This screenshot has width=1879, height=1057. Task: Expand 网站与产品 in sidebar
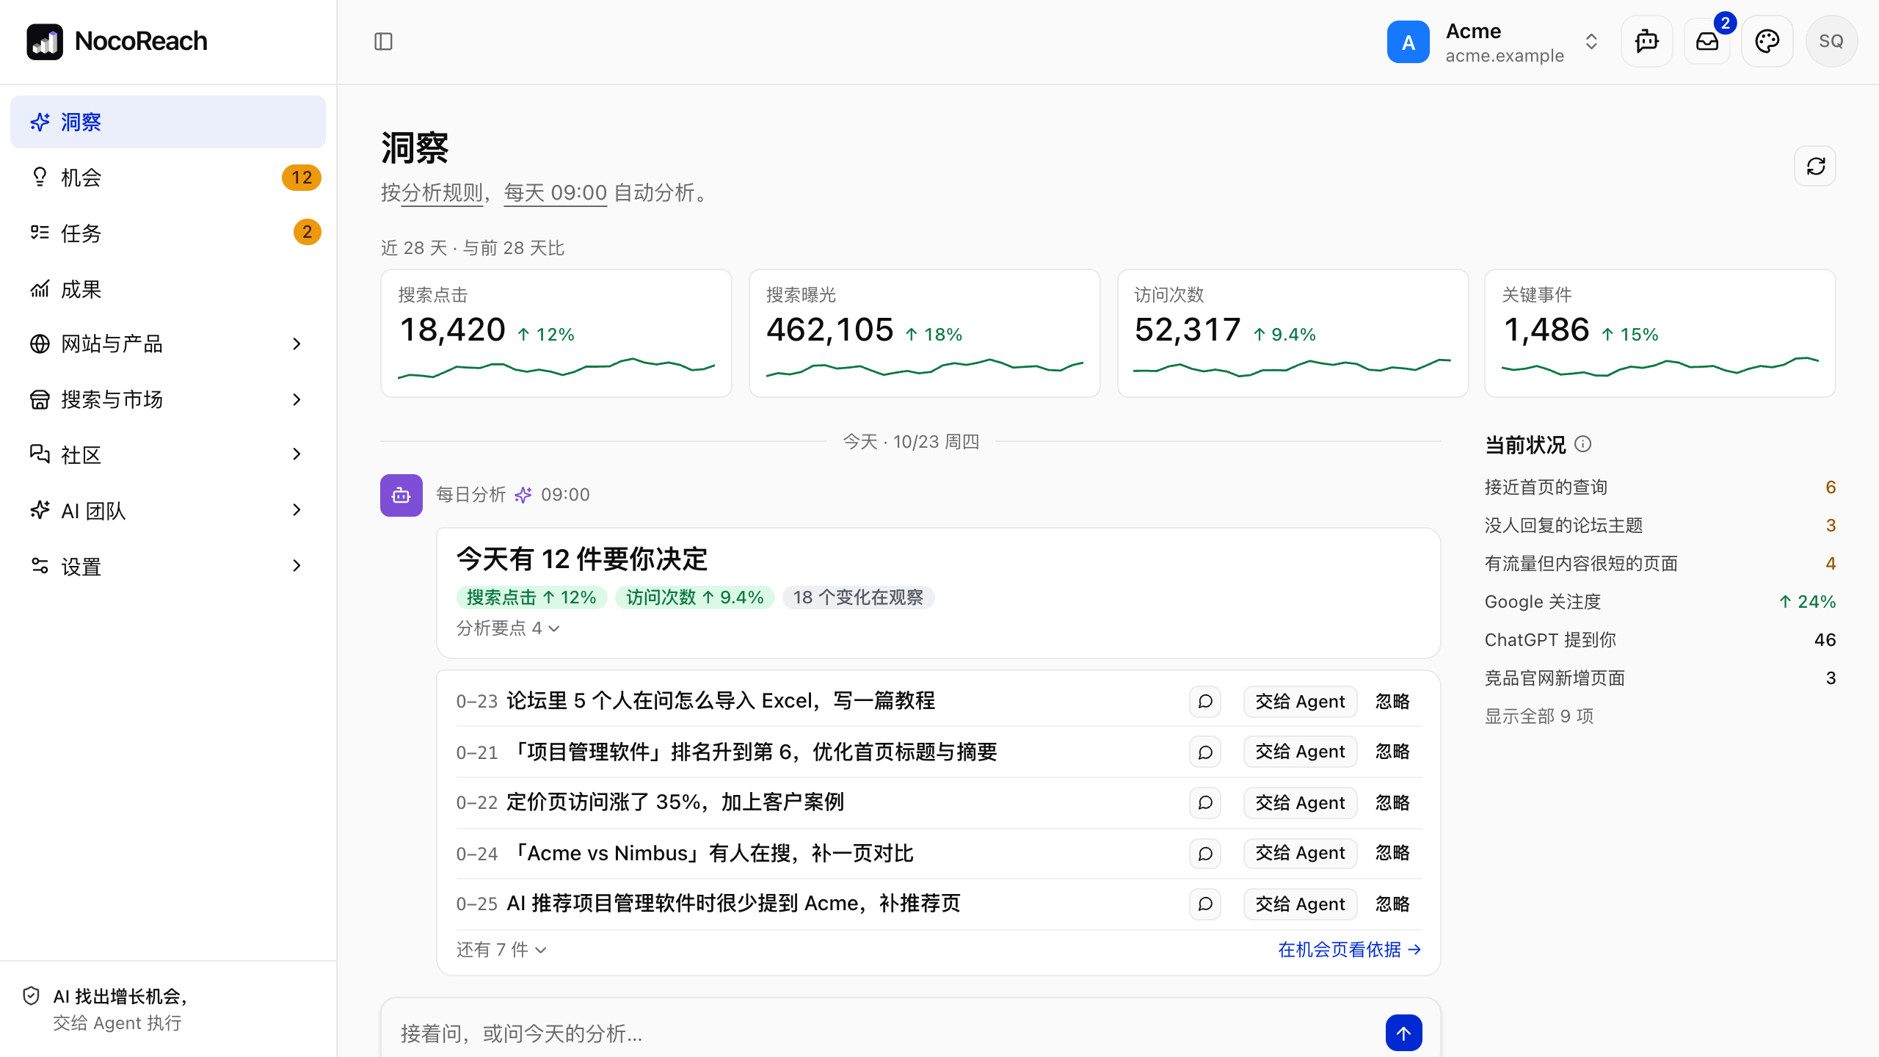click(x=168, y=344)
